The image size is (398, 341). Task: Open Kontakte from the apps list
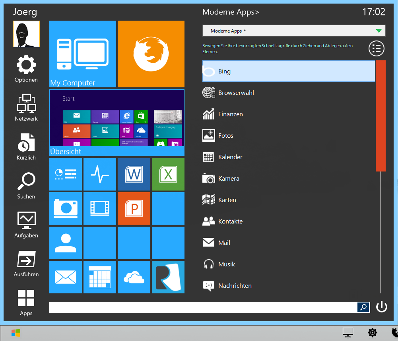289,221
